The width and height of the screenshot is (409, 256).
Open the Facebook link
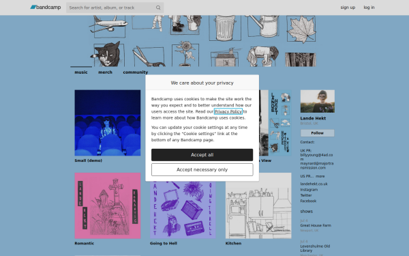(308, 201)
